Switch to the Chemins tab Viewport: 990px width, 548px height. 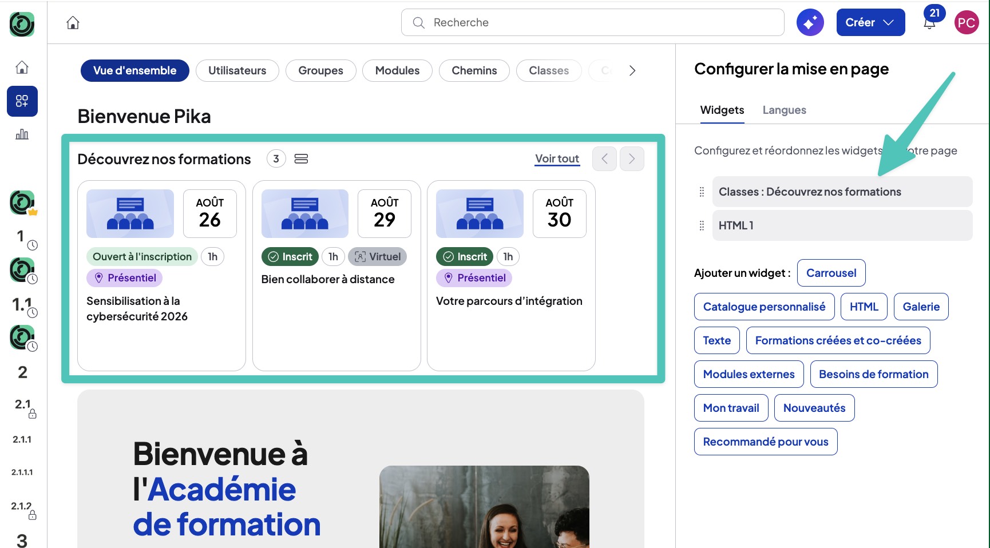coord(474,71)
